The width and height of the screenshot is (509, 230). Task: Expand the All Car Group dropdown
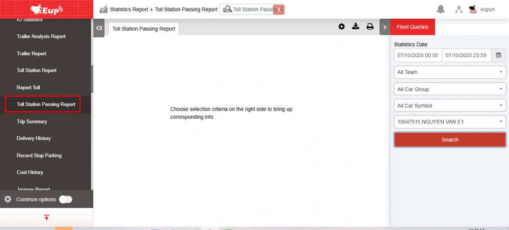[x=450, y=89]
